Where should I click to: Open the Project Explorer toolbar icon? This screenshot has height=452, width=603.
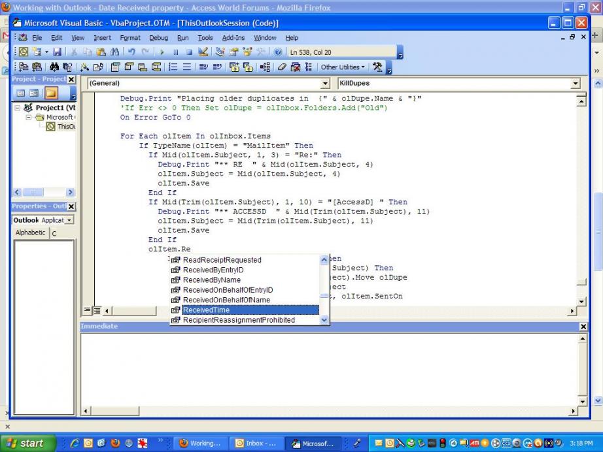[x=220, y=52]
